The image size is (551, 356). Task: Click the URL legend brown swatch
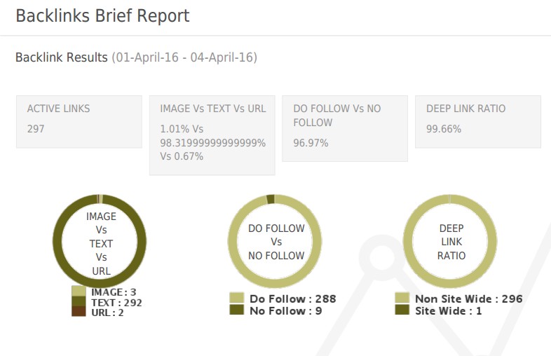[79, 311]
